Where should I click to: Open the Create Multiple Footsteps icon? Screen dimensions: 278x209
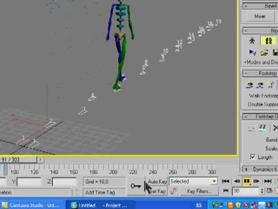coord(271,85)
